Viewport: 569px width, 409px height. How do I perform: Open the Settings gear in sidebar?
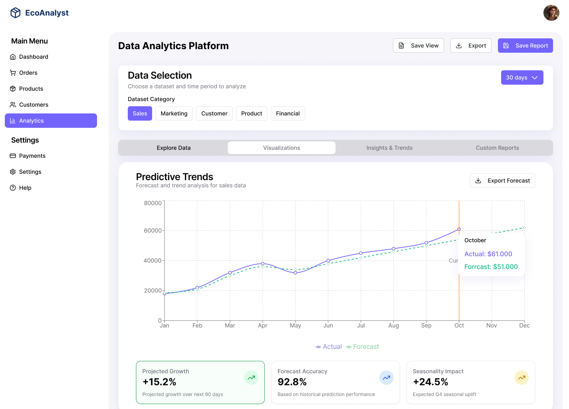point(13,172)
